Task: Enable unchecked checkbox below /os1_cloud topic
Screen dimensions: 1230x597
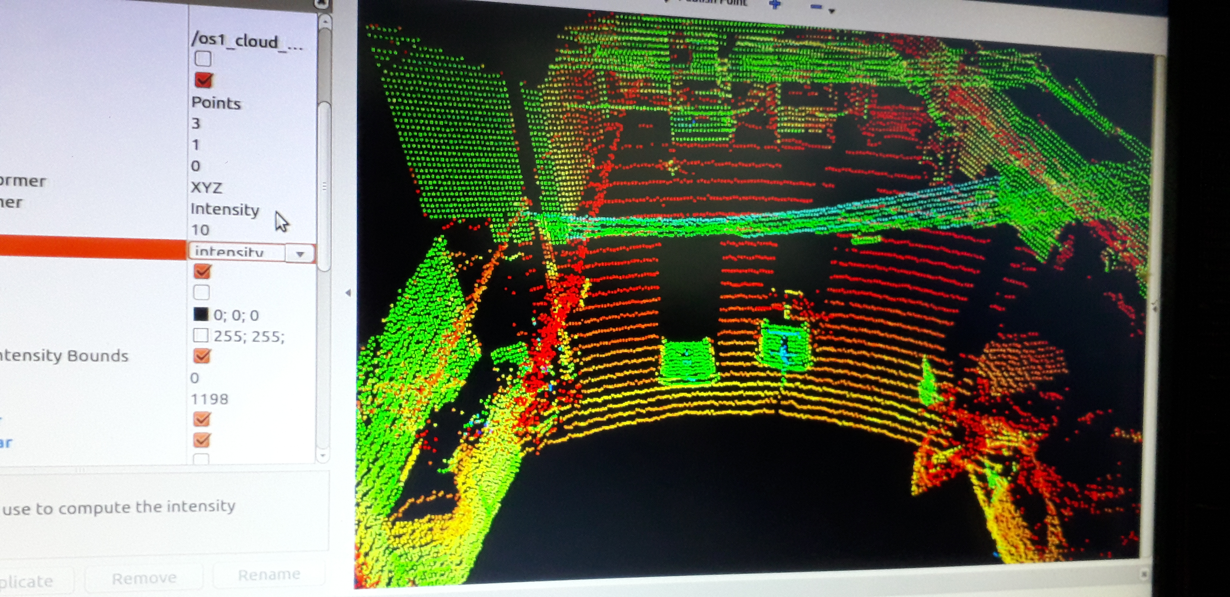Action: click(x=203, y=59)
